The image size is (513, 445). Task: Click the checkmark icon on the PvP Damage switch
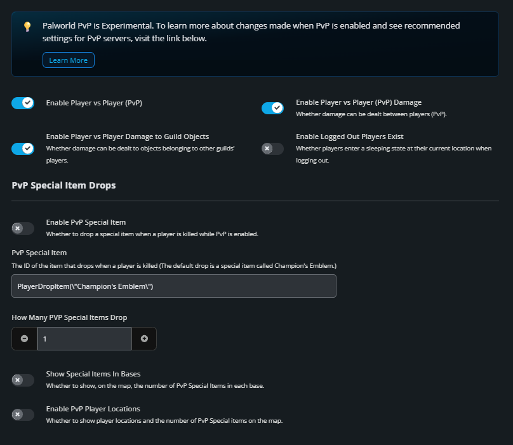click(277, 108)
